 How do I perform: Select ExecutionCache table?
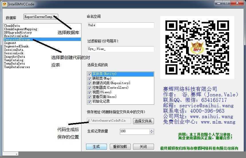16,36
